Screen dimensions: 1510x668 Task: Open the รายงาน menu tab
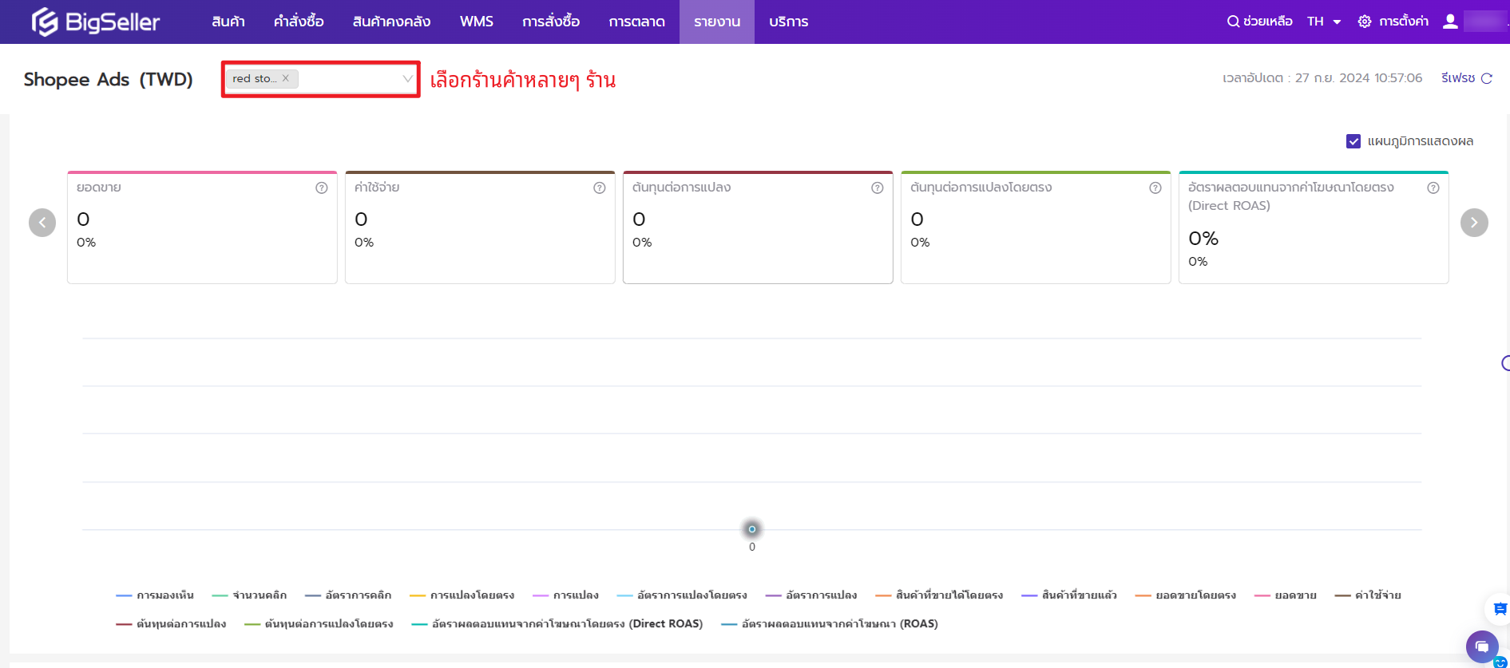716,22
